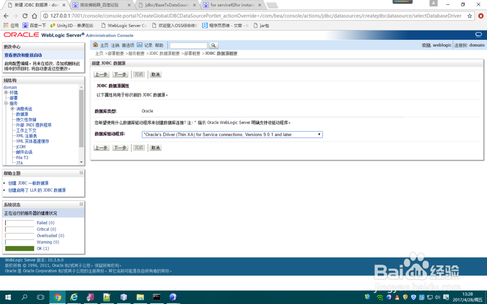487x304 pixels.
Task: Click the lower 取消 button
Action: (x=155, y=148)
